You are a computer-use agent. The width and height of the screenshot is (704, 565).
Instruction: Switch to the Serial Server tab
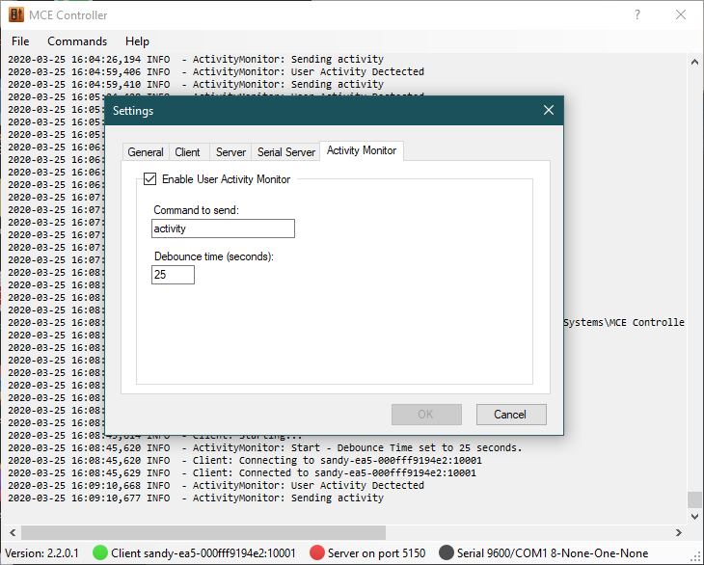click(286, 152)
